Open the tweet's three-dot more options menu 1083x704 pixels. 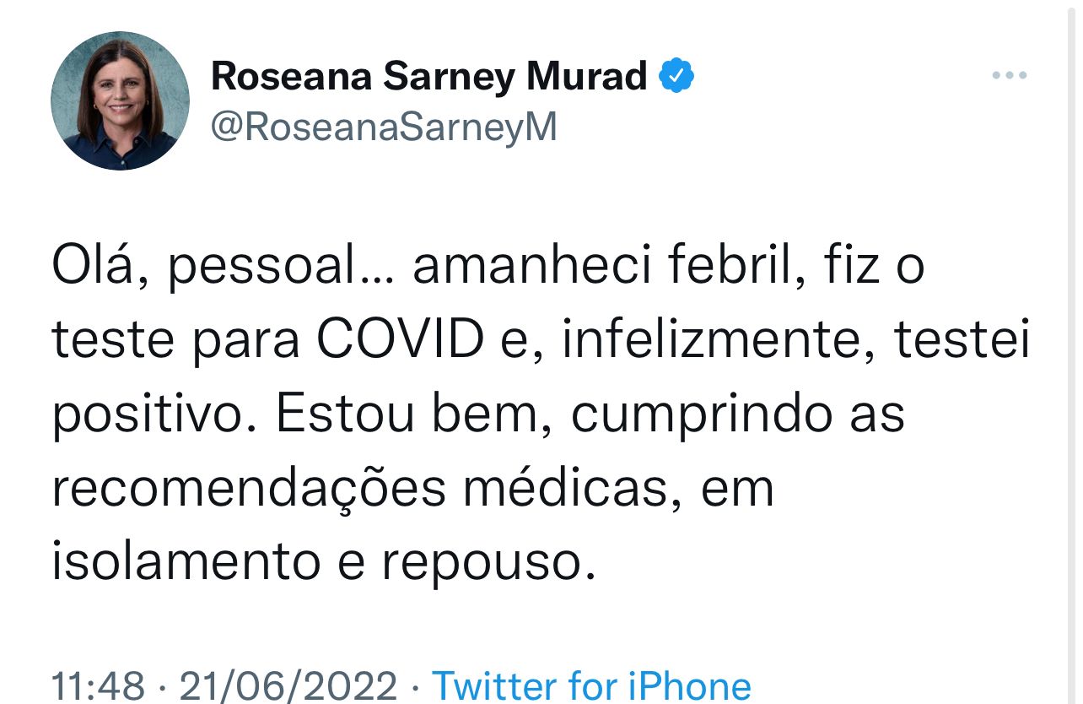tap(1009, 76)
